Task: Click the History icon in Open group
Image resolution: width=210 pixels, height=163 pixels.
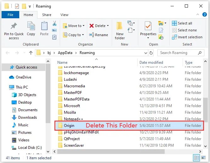Action: (161, 37)
